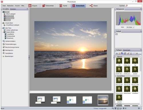Click the search magnifier icon by Suchen
Image resolution: width=143 pixels, height=110 pixels.
pos(127,6)
